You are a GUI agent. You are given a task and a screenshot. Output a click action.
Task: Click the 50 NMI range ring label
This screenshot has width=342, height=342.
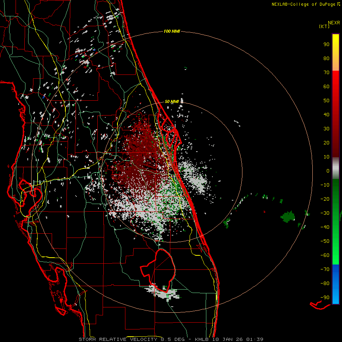[172, 101]
